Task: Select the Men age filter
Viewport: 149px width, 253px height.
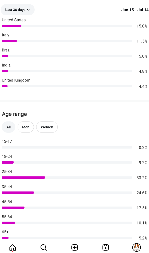Action: pyautogui.click(x=26, y=127)
